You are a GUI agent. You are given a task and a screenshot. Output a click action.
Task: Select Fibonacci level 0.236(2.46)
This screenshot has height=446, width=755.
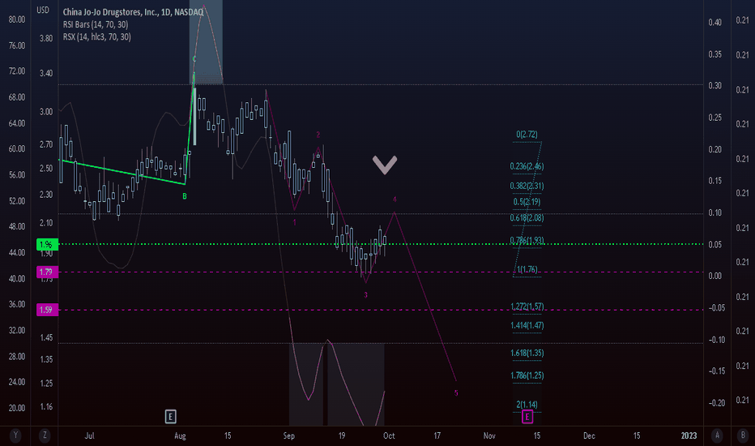(527, 166)
